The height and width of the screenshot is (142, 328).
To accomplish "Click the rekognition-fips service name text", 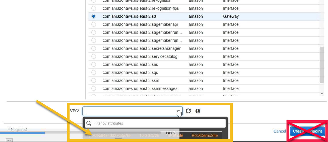I will (x=141, y=8).
